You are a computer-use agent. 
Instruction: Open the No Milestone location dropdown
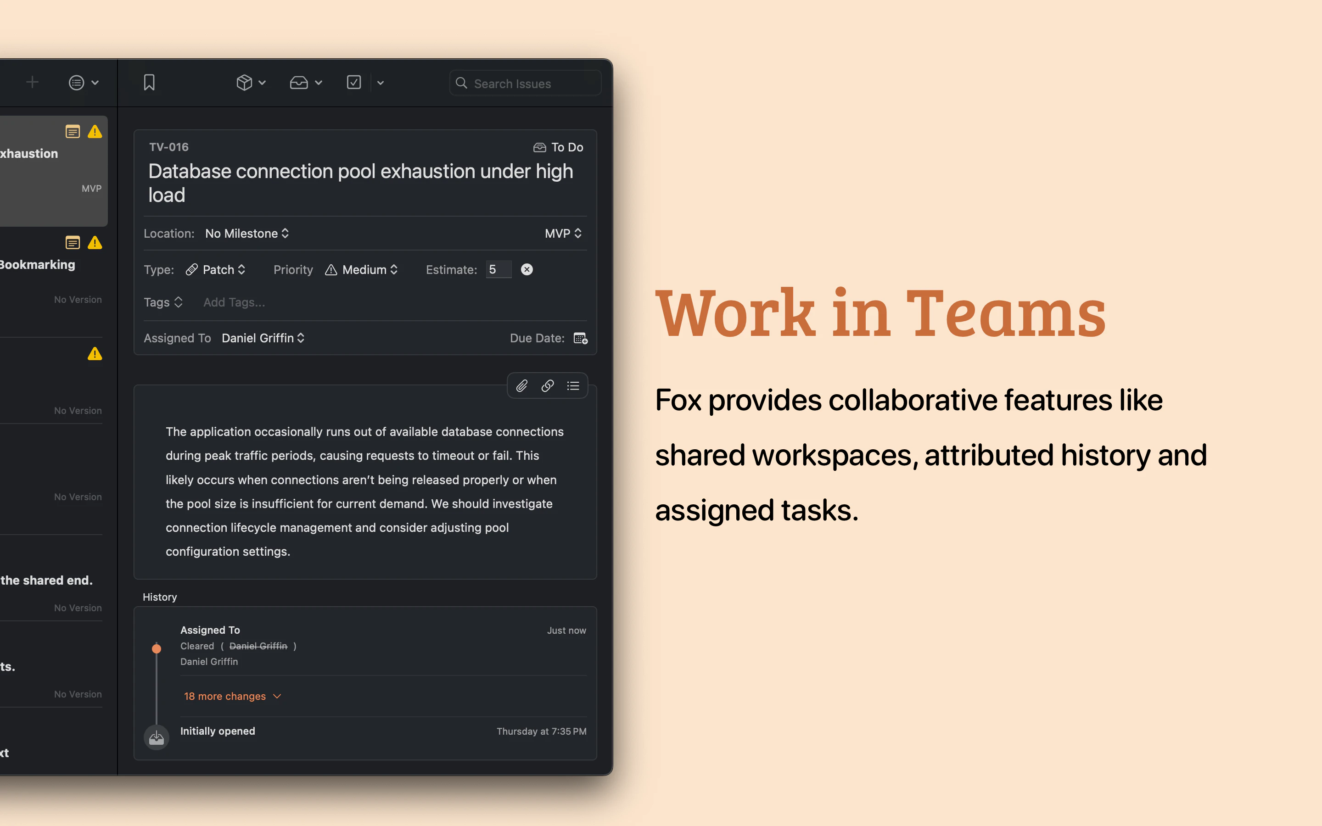(247, 233)
